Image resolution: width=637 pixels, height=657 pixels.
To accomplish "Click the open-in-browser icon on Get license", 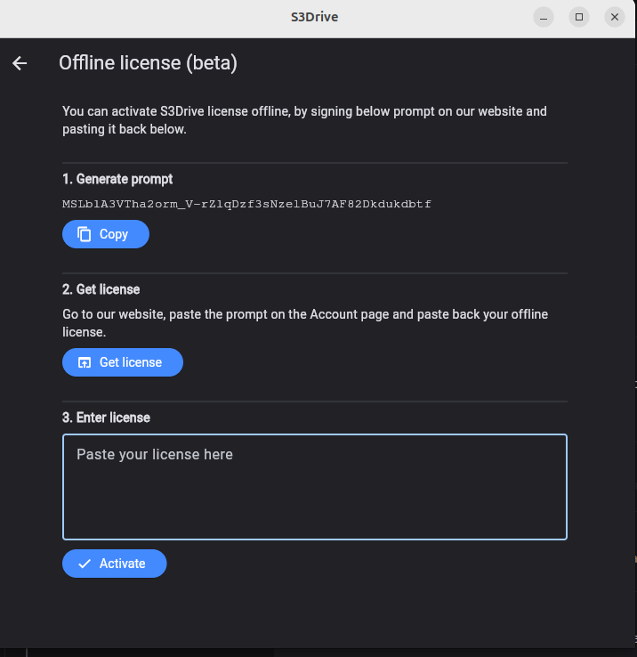I will pos(85,362).
